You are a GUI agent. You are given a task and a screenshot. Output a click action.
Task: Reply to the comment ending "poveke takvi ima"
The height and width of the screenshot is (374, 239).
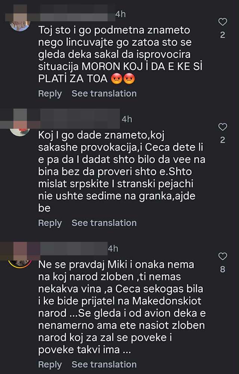(x=50, y=364)
